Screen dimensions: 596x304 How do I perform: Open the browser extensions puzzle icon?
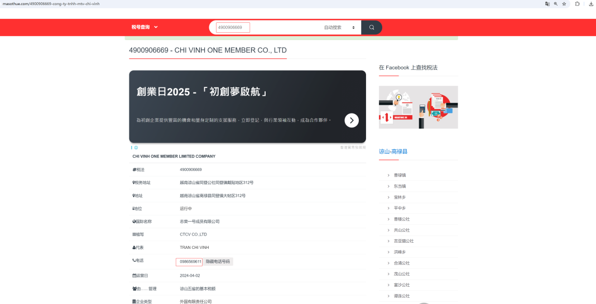pyautogui.click(x=577, y=4)
